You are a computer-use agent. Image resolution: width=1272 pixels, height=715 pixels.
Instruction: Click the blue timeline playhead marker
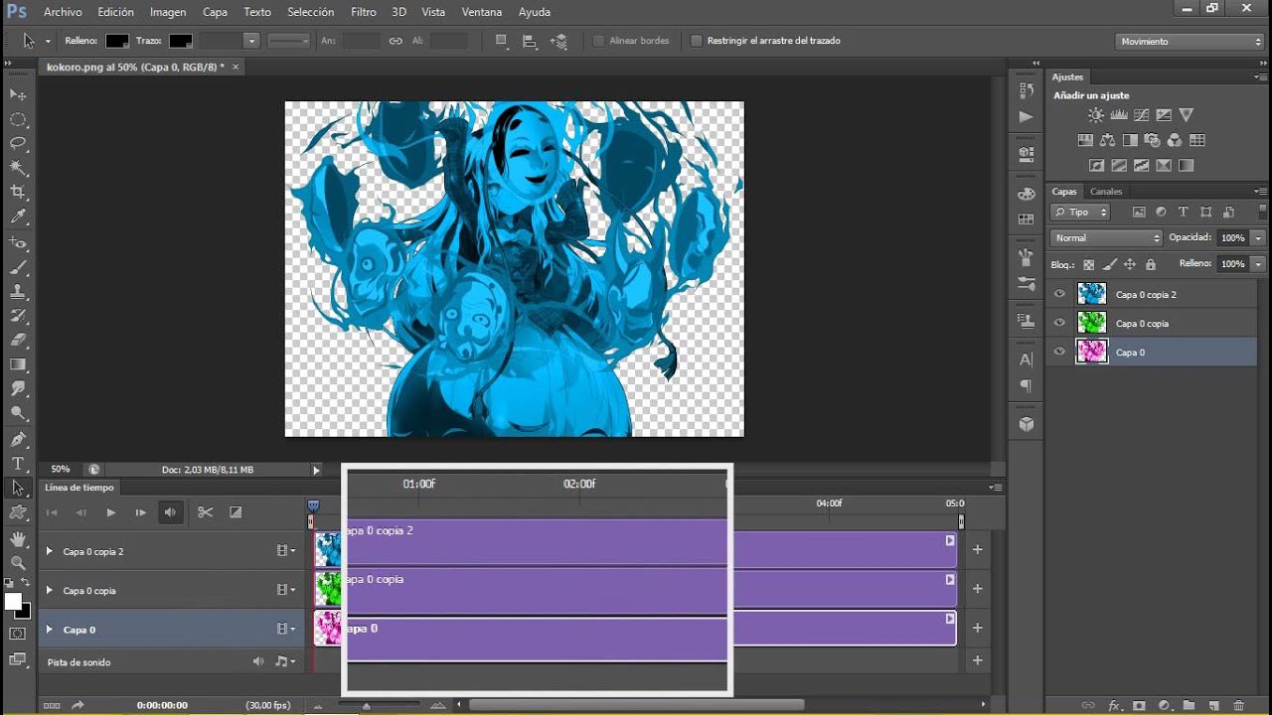[x=313, y=505]
